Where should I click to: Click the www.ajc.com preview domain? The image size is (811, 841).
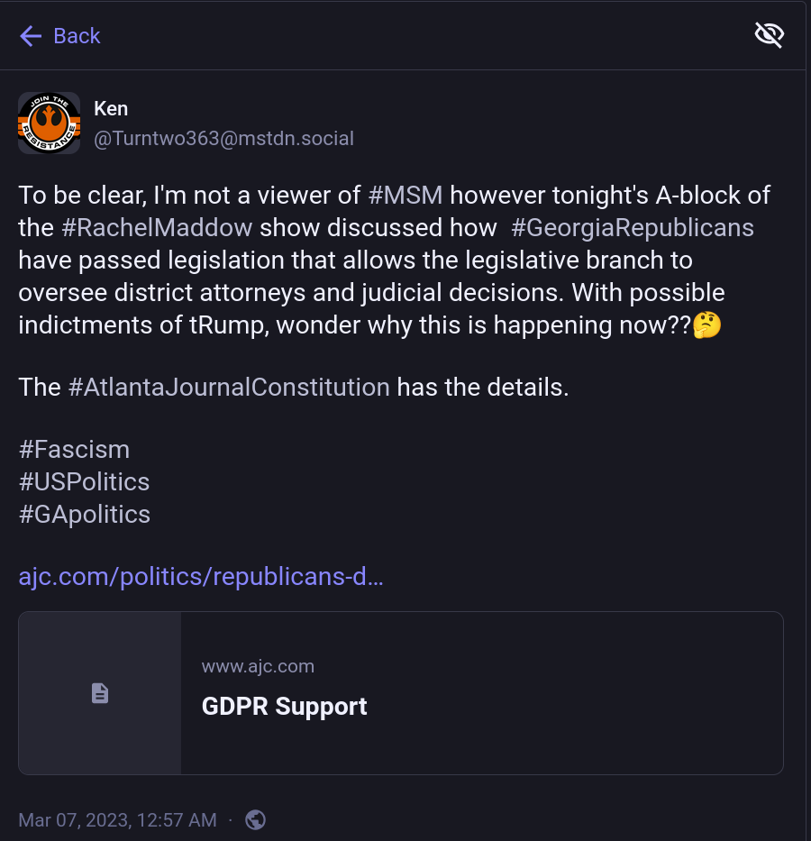click(x=258, y=666)
